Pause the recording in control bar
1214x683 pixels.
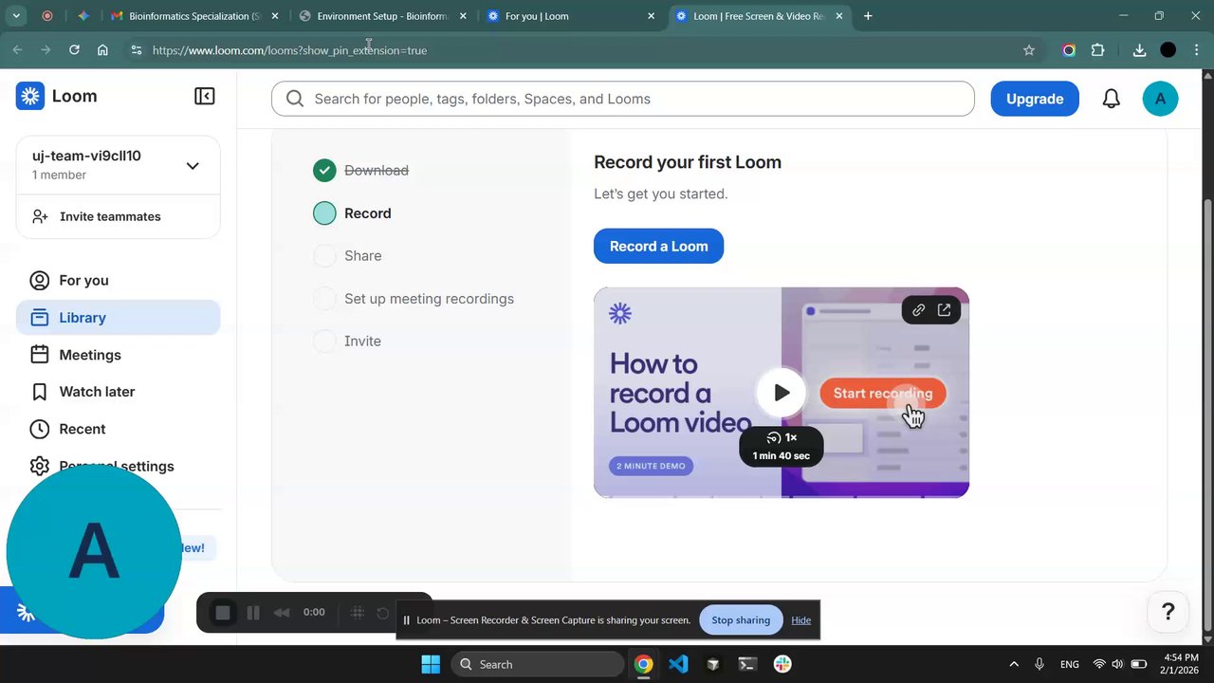(253, 613)
